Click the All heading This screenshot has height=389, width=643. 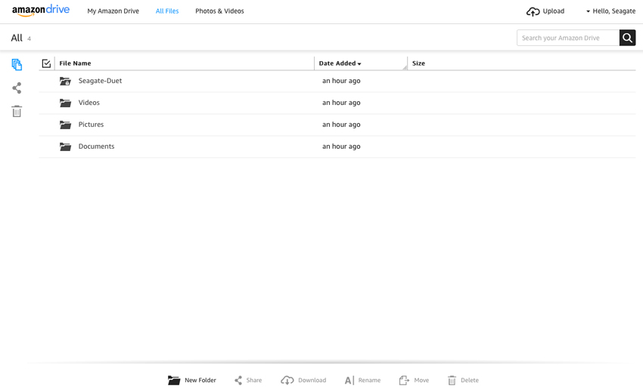pos(17,38)
